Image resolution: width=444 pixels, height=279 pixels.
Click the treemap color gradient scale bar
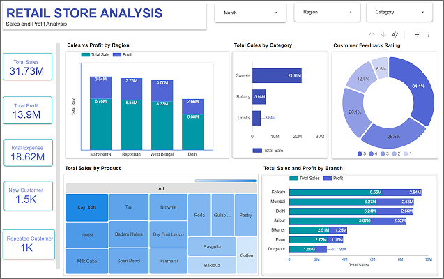point(226,181)
